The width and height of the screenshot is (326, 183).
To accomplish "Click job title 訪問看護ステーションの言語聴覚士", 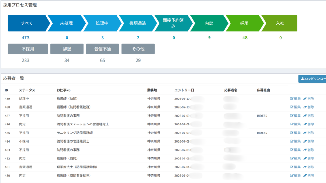I will pos(83,124).
